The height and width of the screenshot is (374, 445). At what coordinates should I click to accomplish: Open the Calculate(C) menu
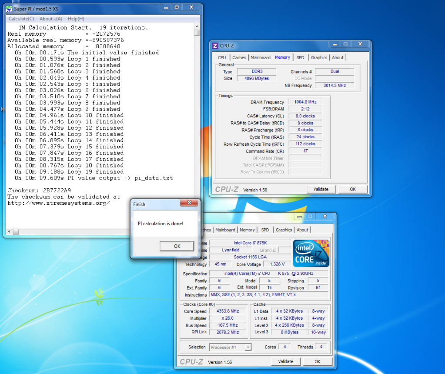21,19
